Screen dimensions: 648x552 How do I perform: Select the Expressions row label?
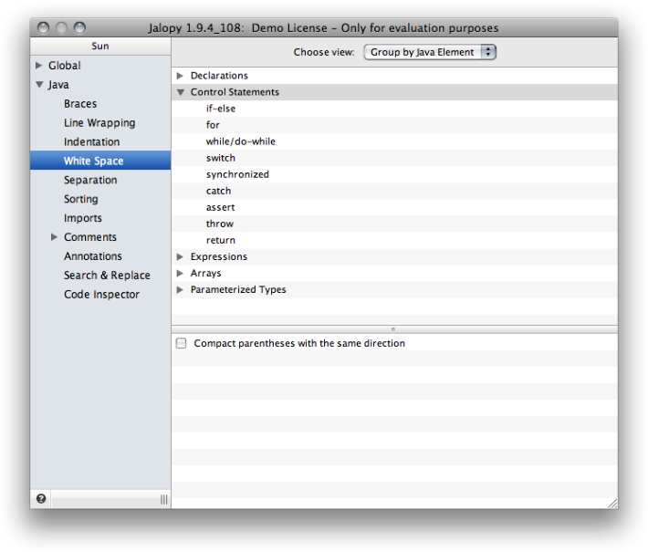219,256
